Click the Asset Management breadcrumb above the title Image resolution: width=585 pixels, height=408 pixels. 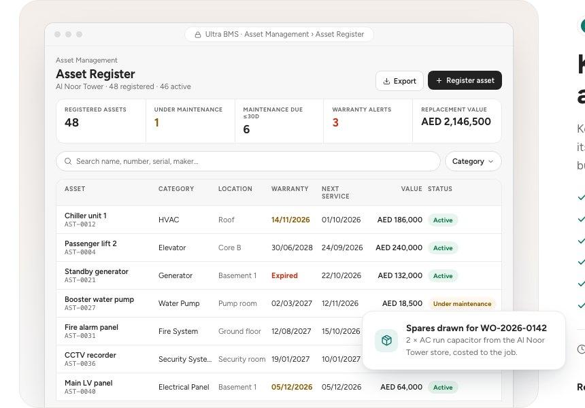86,60
